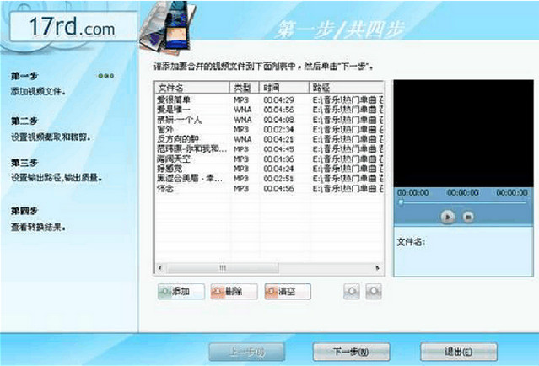
Task: Click the 第三步 step label in the sidebar
Action: (24, 163)
